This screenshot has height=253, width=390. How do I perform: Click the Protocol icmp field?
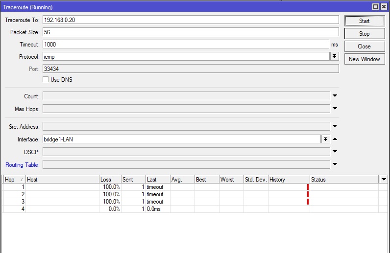coord(186,56)
